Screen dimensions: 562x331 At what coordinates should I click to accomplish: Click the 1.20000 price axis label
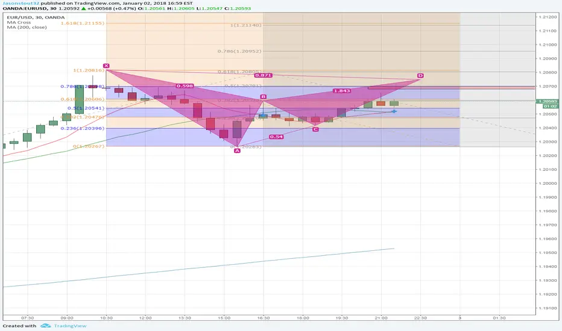(x=548, y=183)
